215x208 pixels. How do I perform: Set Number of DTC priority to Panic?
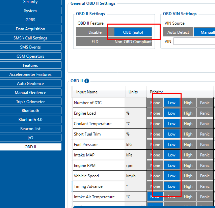point(205,103)
